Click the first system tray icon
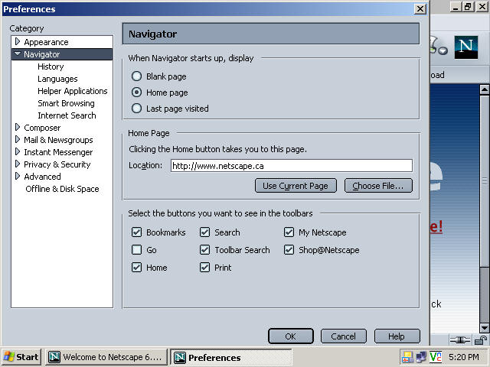 coord(407,357)
